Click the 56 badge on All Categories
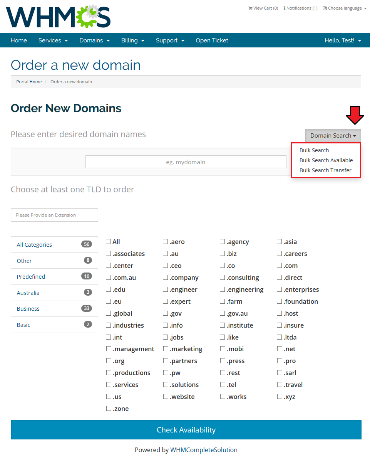This screenshot has height=461, width=370. pyautogui.click(x=87, y=244)
